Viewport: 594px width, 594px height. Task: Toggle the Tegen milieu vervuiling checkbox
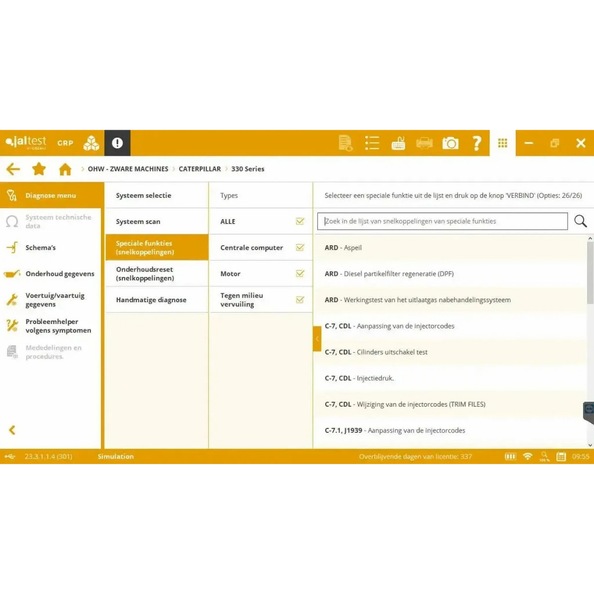[300, 299]
